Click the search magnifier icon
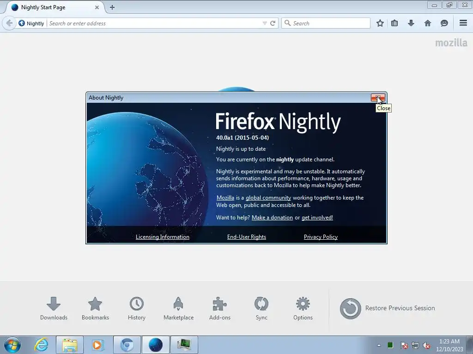473x354 pixels. point(287,23)
